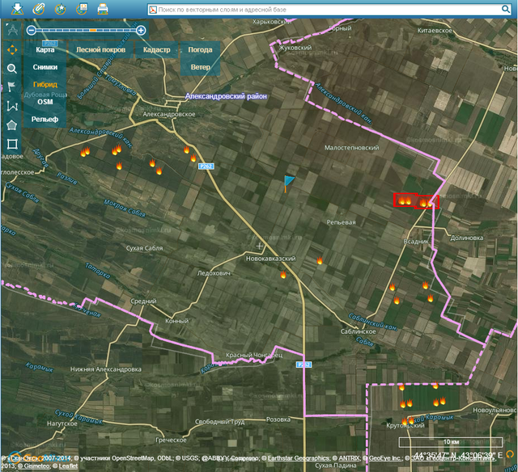Screen dimensions: 518x472
Task: Click the Китаевское place label
Action: 435,31
